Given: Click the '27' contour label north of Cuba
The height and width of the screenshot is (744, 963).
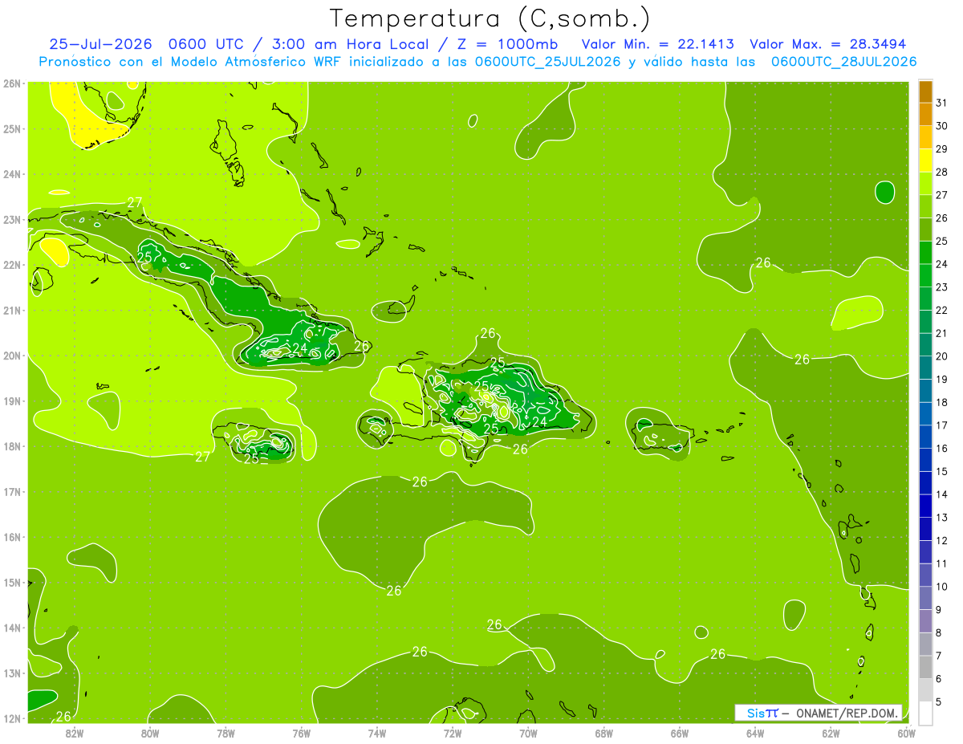Looking at the screenshot, I should click(135, 201).
